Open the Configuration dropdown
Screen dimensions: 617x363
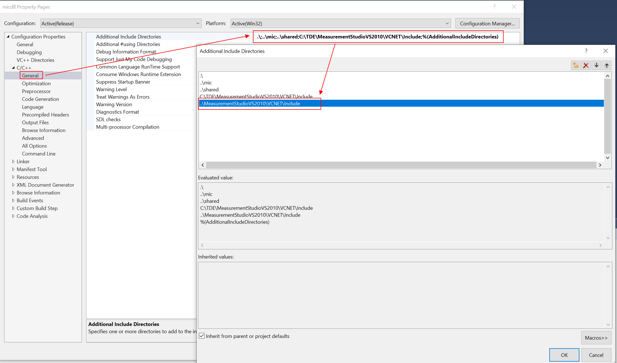120,23
